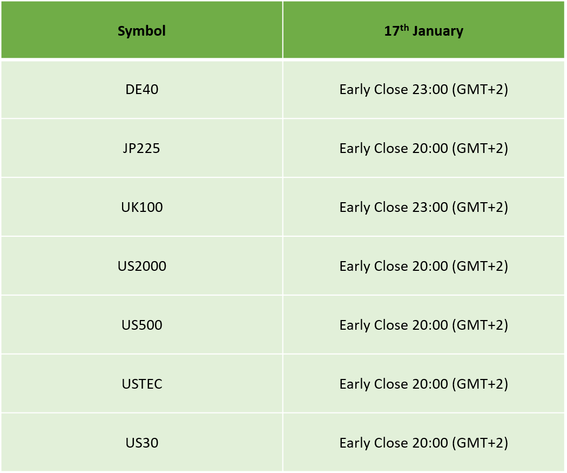Select the US30 symbol cell
Screen dimensions: 567x473
(x=141, y=443)
